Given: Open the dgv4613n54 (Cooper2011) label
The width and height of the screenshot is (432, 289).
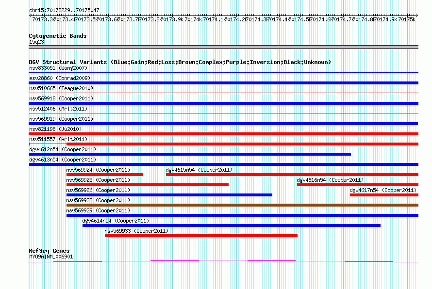Looking at the screenshot, I should pyautogui.click(x=63, y=160).
